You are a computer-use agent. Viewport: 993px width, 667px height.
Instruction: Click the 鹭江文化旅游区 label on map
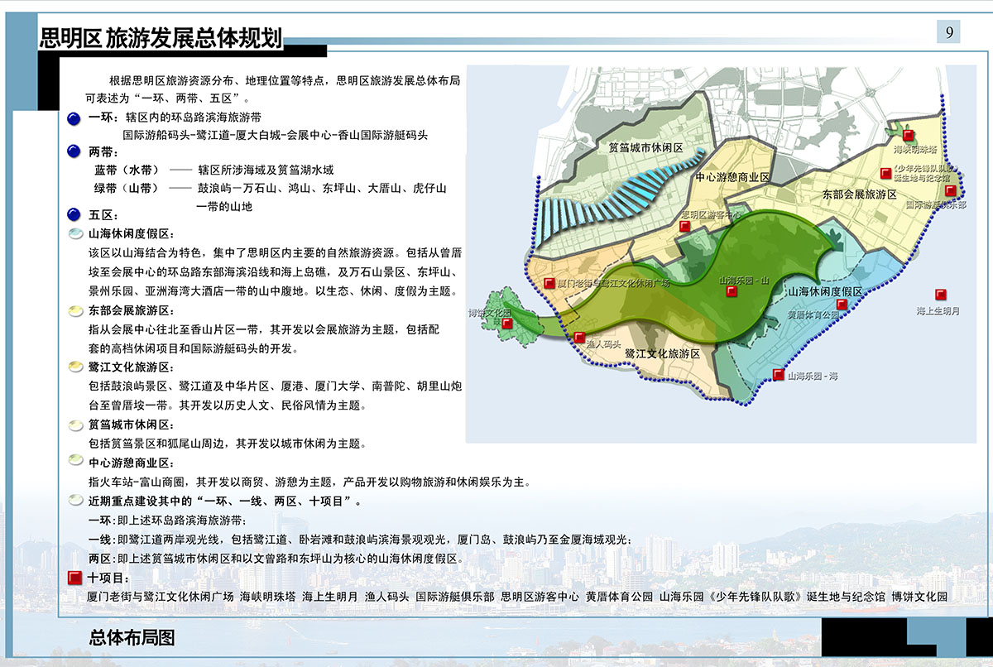point(662,353)
